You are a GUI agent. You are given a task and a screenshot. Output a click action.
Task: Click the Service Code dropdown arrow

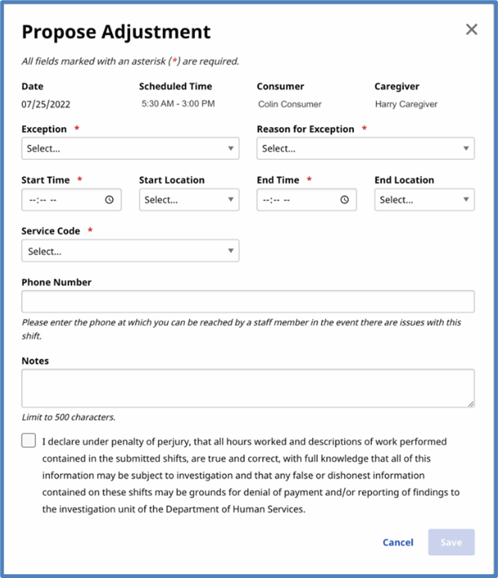[231, 251]
